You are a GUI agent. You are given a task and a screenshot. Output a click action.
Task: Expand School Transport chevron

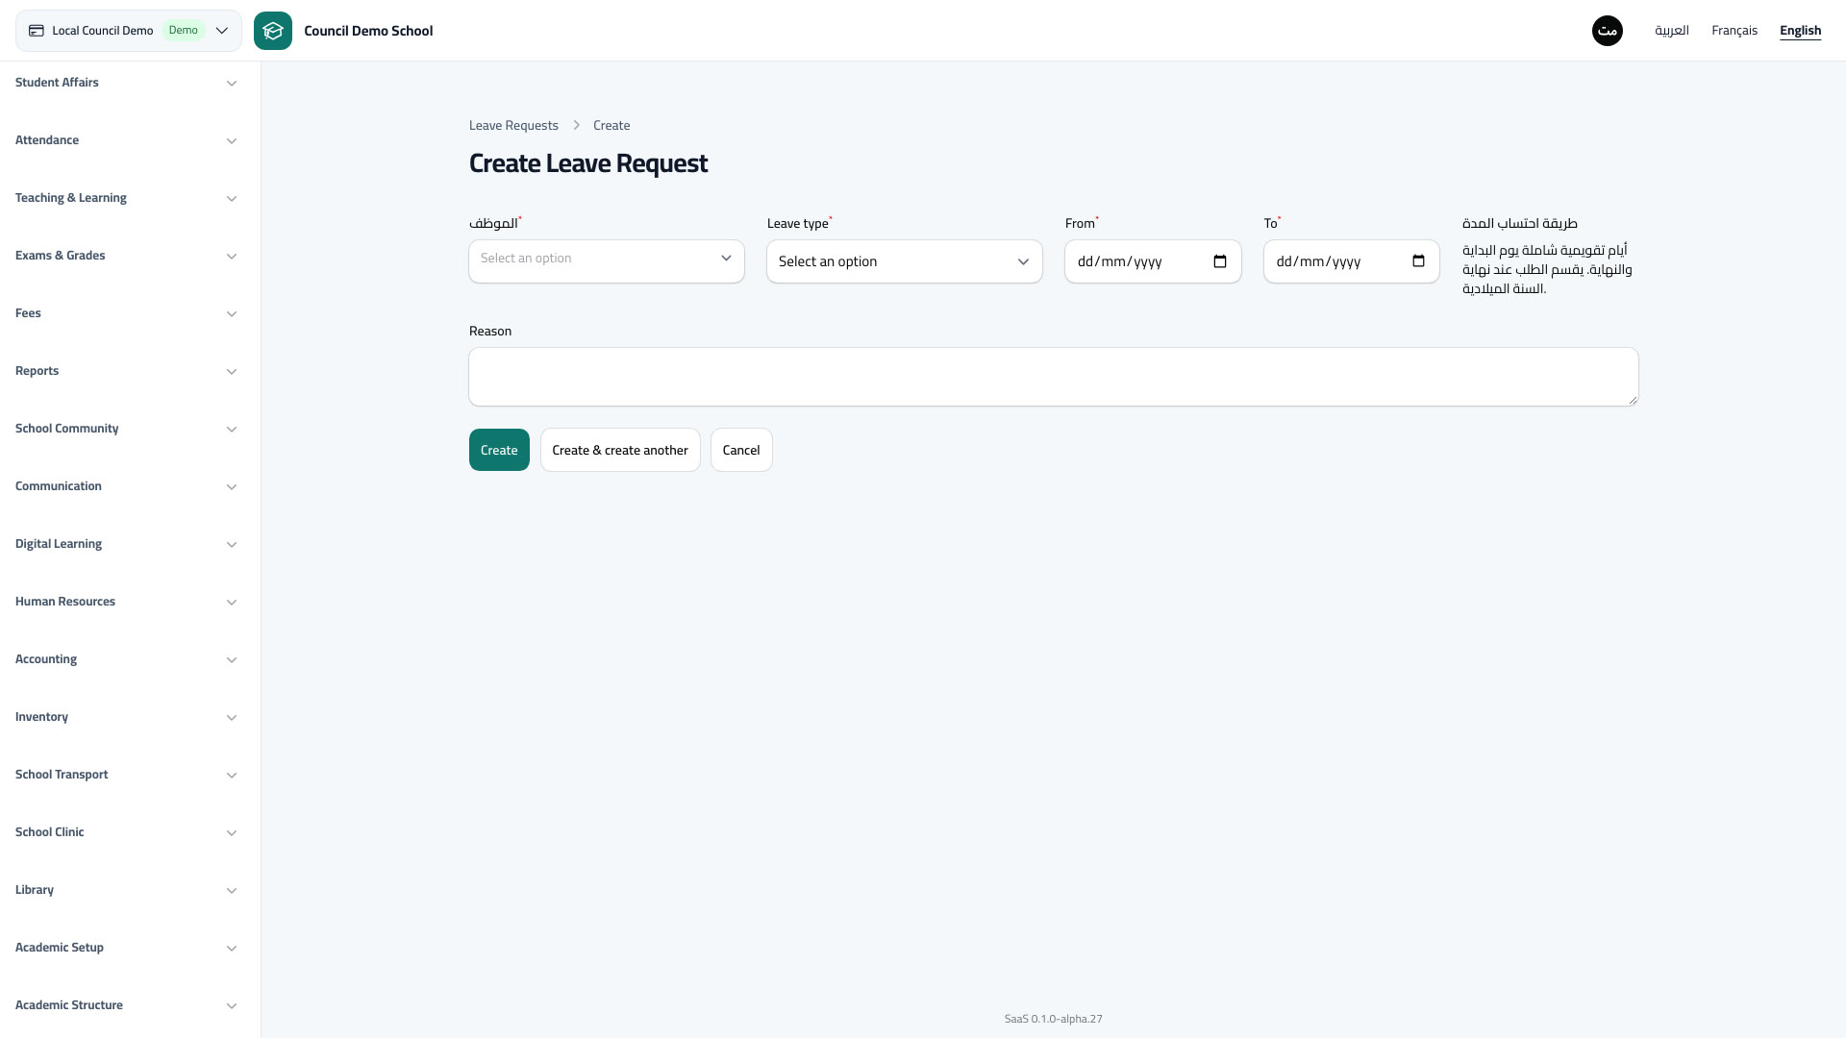[x=232, y=776]
